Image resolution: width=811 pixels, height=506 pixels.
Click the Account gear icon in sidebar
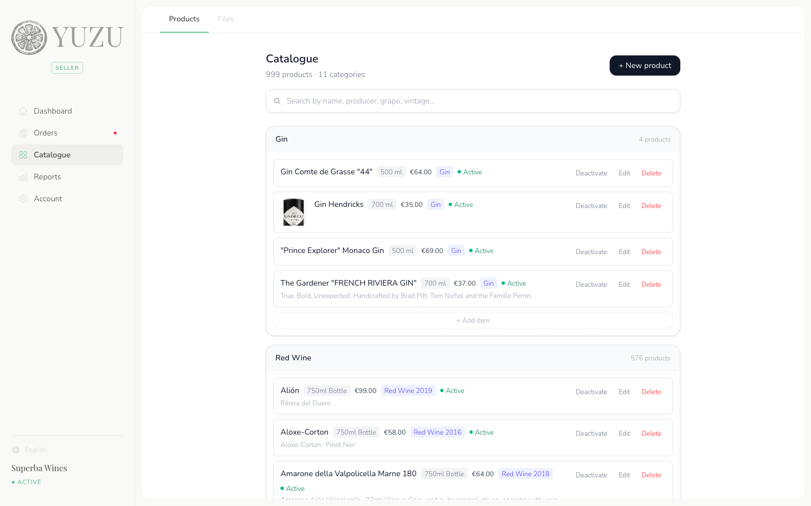[x=23, y=199]
